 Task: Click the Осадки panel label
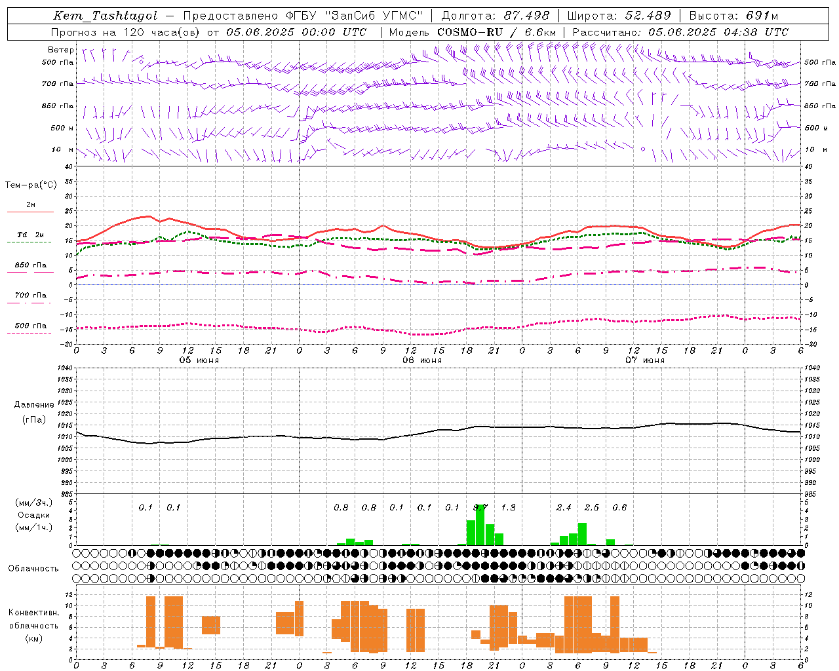33,515
